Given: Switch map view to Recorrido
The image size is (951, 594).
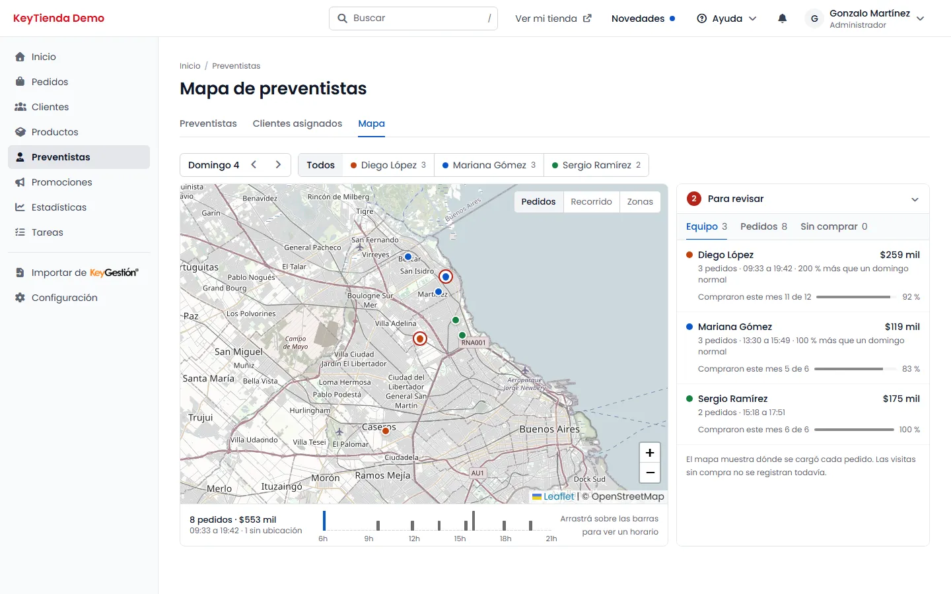Looking at the screenshot, I should pyautogui.click(x=591, y=202).
